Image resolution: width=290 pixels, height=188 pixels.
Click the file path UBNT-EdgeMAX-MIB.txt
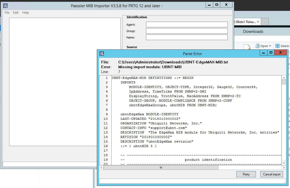[x=173, y=62]
